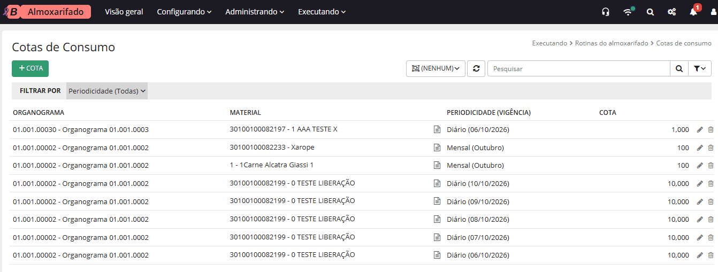Viewport: 718px width, 272px height.
Task: Click Rotinas do almoxarifado breadcrumb
Action: [x=612, y=43]
